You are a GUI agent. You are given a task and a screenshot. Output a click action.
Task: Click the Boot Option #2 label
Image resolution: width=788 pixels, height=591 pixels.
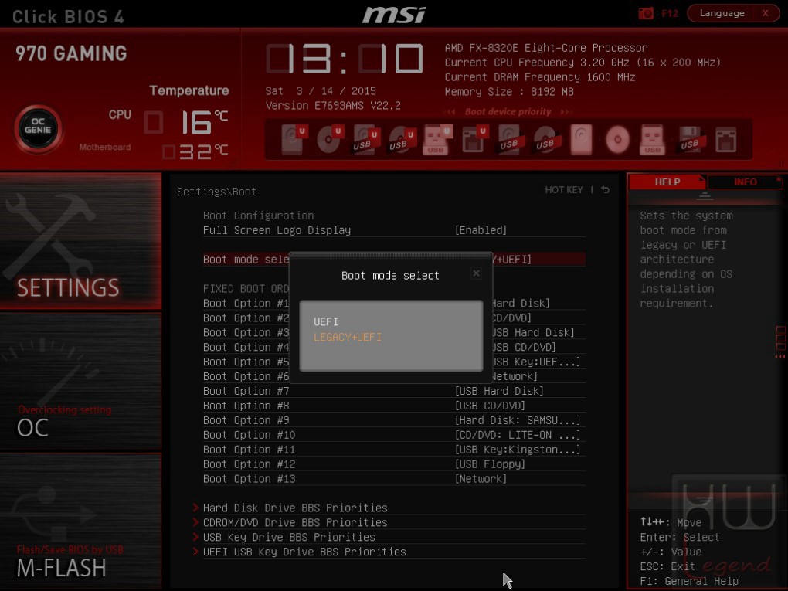click(246, 318)
